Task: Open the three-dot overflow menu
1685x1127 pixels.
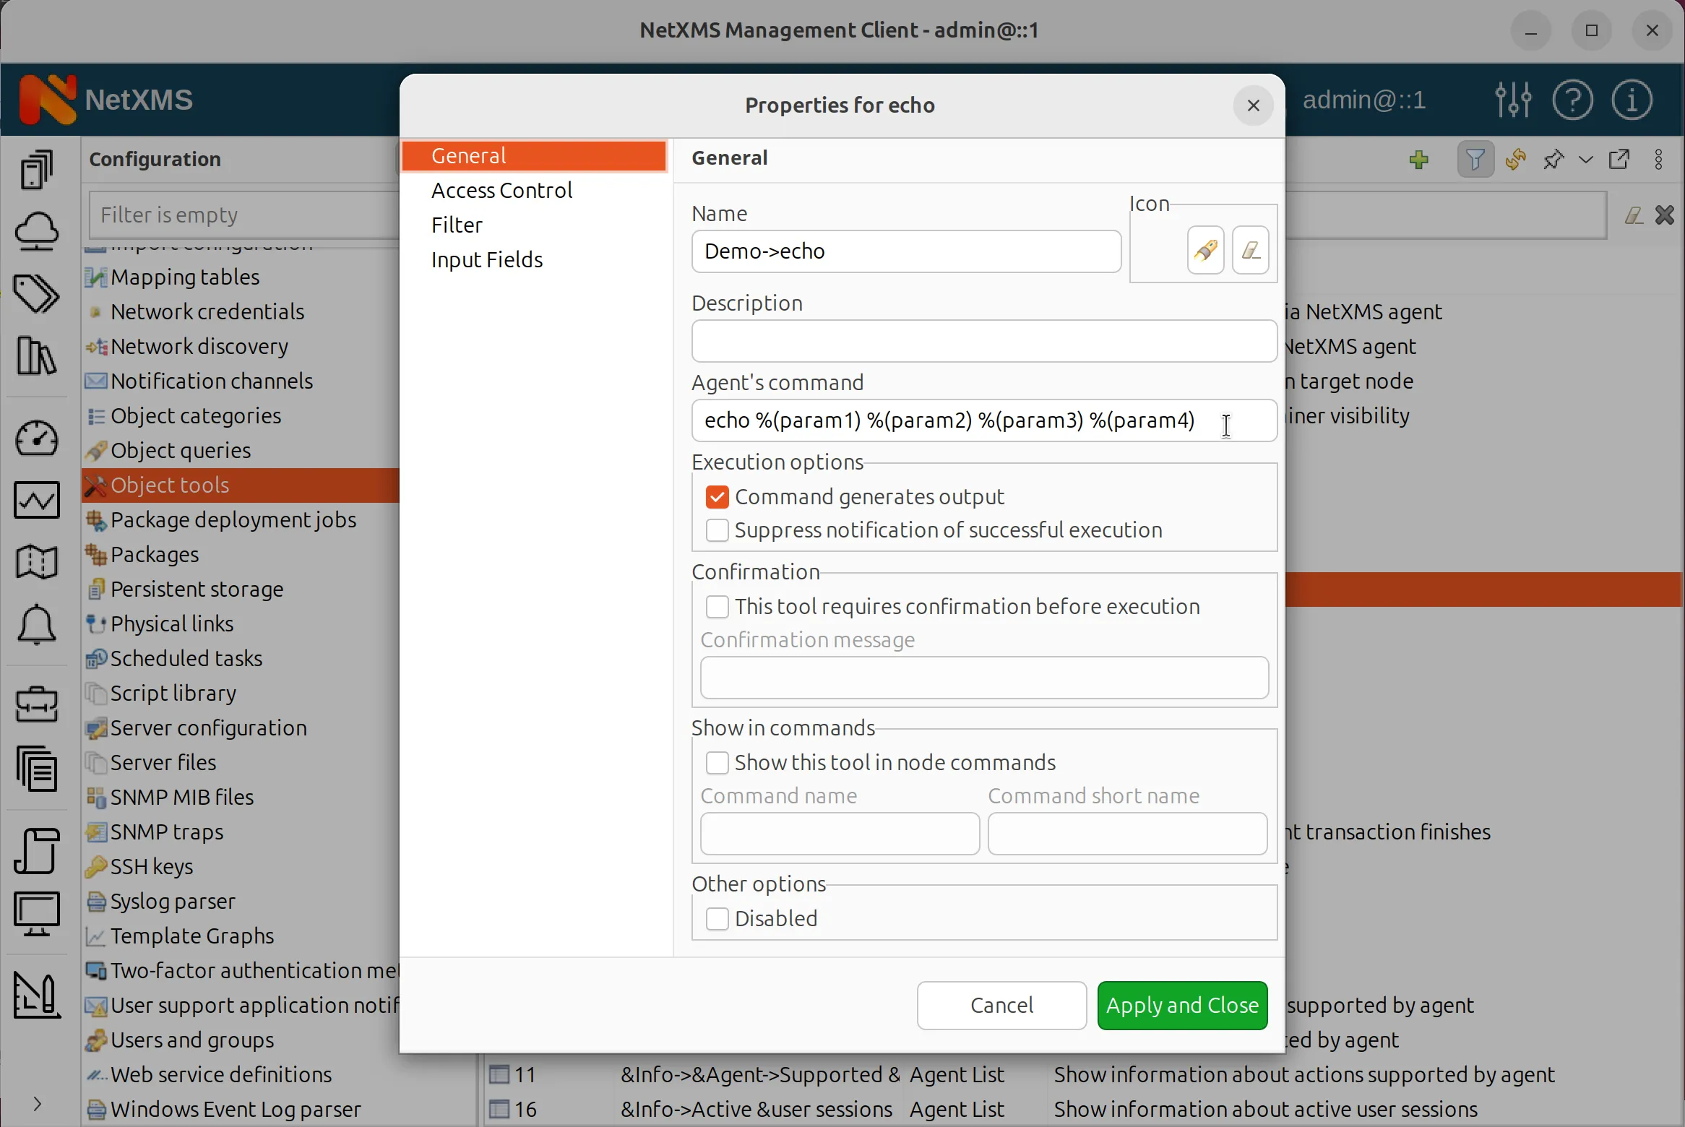Action: coord(1659,159)
